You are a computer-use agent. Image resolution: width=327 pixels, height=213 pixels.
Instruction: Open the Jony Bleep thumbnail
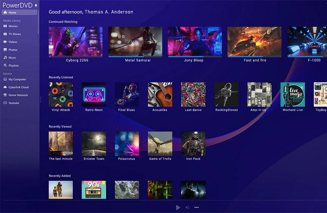195,41
